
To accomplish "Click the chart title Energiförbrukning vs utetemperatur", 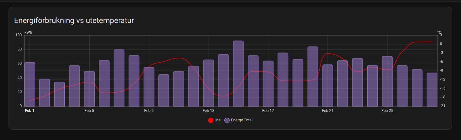I will 74,20.
